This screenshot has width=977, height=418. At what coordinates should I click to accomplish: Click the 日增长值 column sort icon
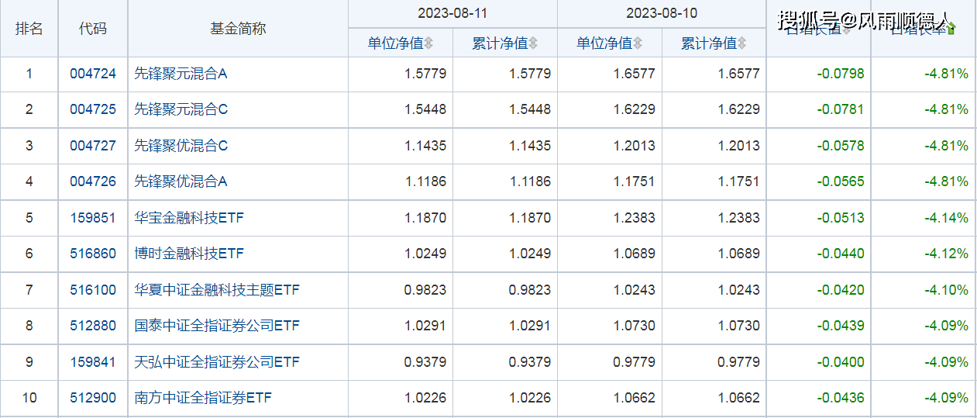pyautogui.click(x=847, y=29)
